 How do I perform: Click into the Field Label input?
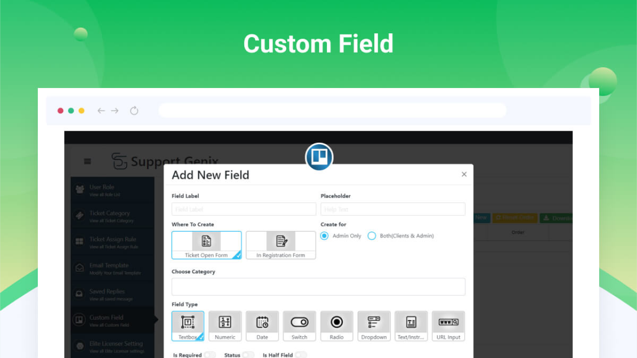tap(244, 209)
